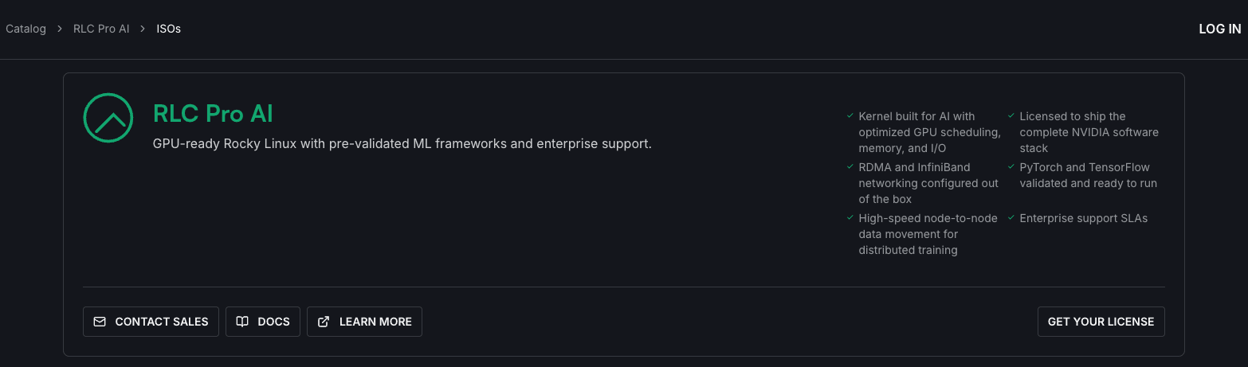Open RLC Pro AI breadcrumb link

[x=101, y=29]
